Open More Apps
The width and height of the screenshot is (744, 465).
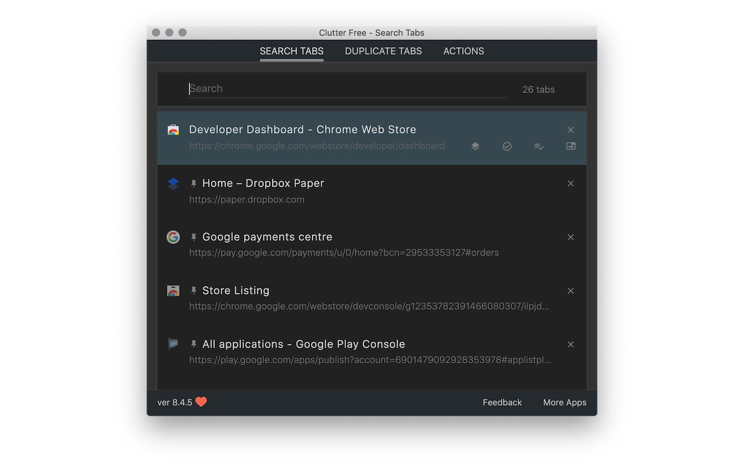[564, 402]
